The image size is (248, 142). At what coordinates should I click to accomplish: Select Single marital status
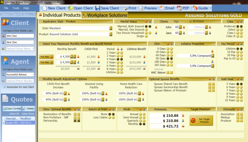tap(146, 36)
